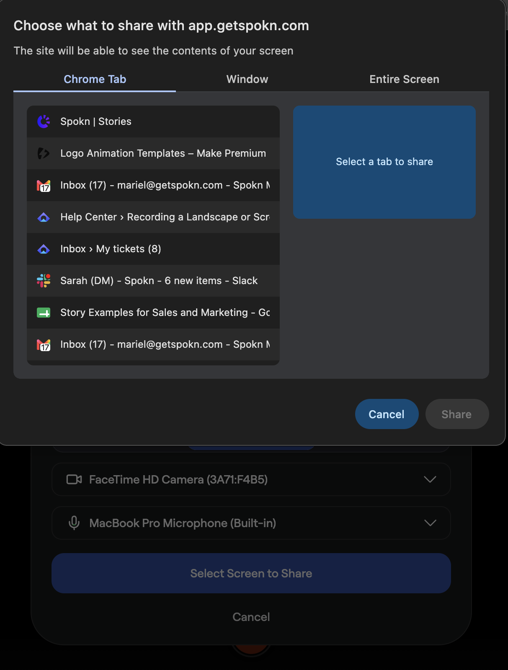Click the Slack icon in Sarah (DM) row
This screenshot has height=670, width=508.
pyautogui.click(x=44, y=281)
